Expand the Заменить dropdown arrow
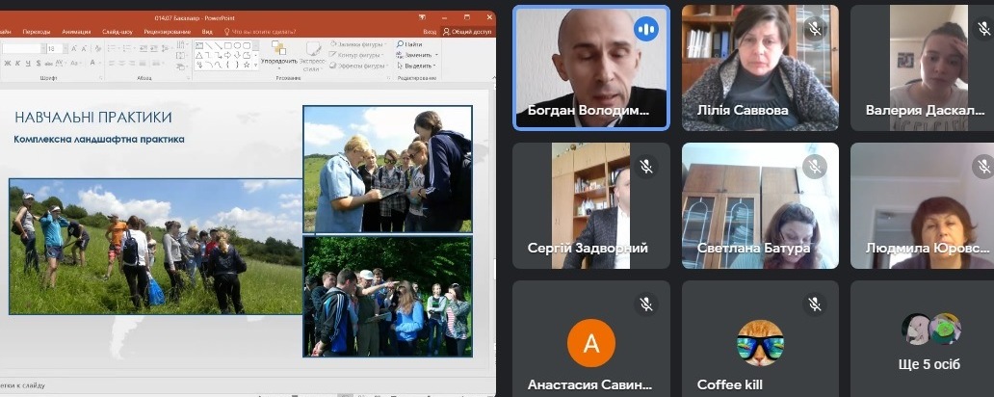 pyautogui.click(x=436, y=55)
